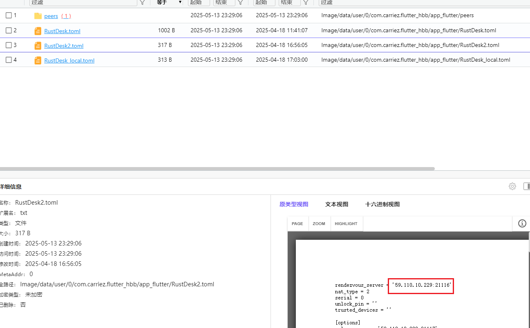Open the RustDesk_local.toml file link
Viewport: 530px width, 328px height.
[x=69, y=60]
